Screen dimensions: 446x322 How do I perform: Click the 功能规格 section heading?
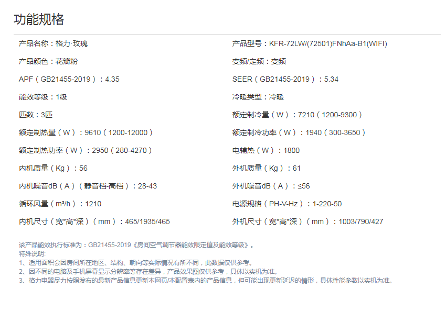click(x=39, y=19)
